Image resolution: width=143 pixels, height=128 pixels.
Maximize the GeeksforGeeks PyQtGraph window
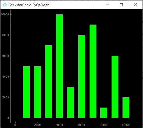coord(121,5)
